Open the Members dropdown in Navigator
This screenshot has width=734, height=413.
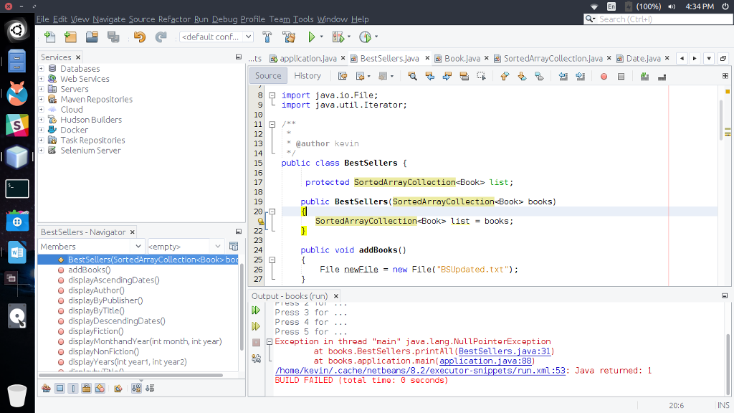point(91,247)
